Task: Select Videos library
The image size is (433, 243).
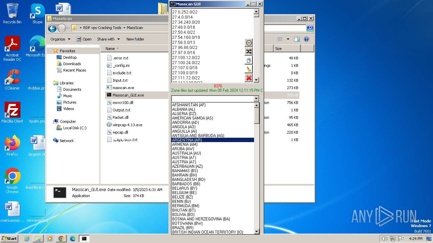Action: point(68,109)
